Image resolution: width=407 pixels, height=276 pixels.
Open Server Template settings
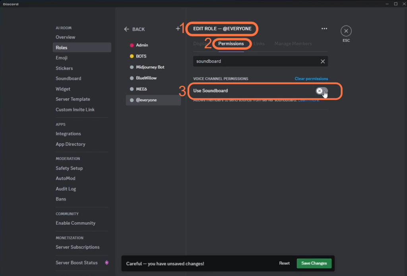click(82, 99)
